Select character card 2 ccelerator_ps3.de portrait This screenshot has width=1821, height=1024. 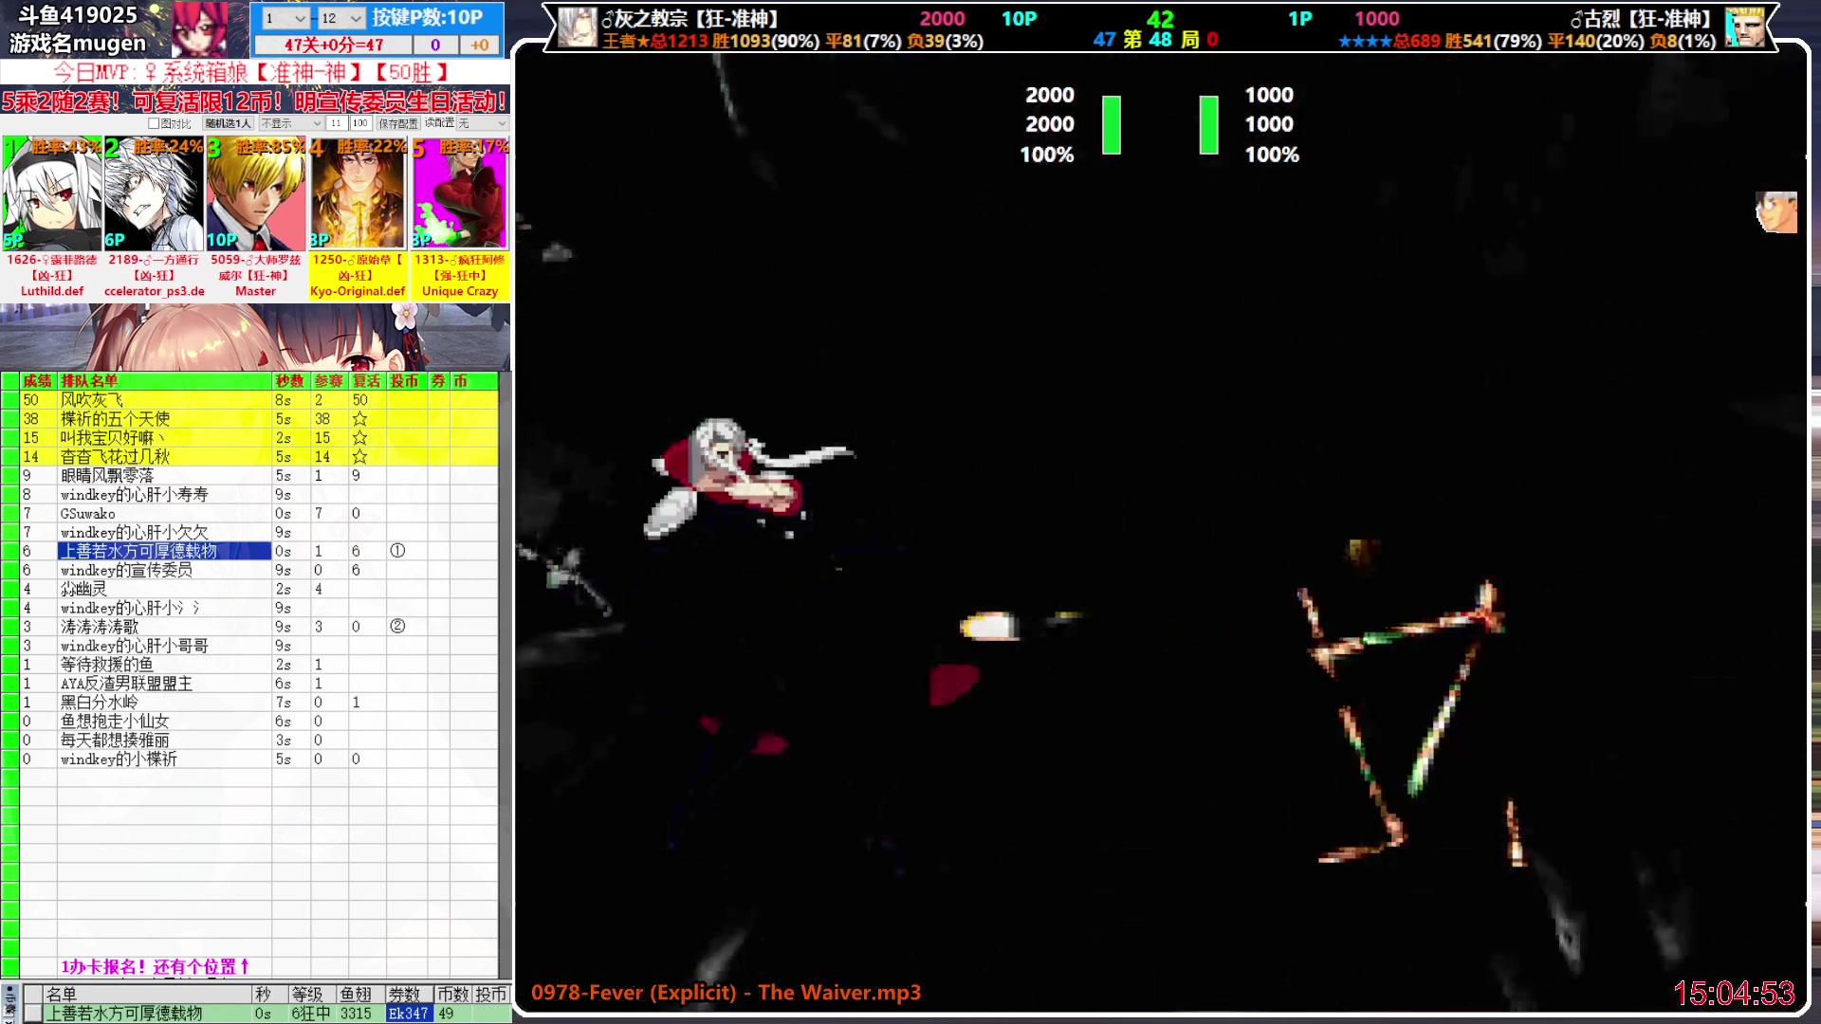coord(154,194)
